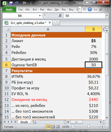Open the Файл menu tab
Image resolution: width=111 pixels, height=132 pixels.
pos(9,10)
